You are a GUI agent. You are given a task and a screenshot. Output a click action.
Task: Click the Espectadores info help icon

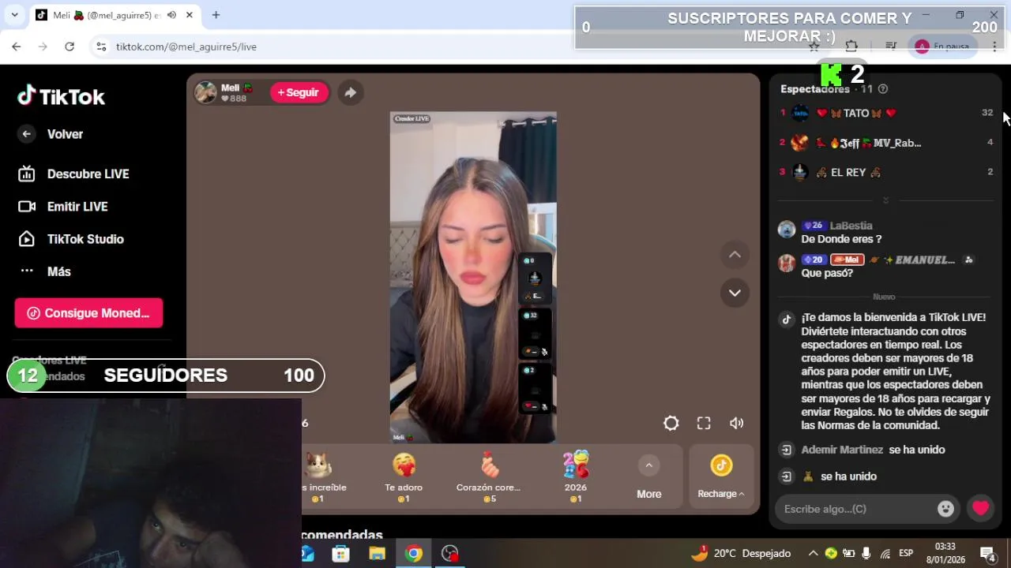[x=883, y=89]
